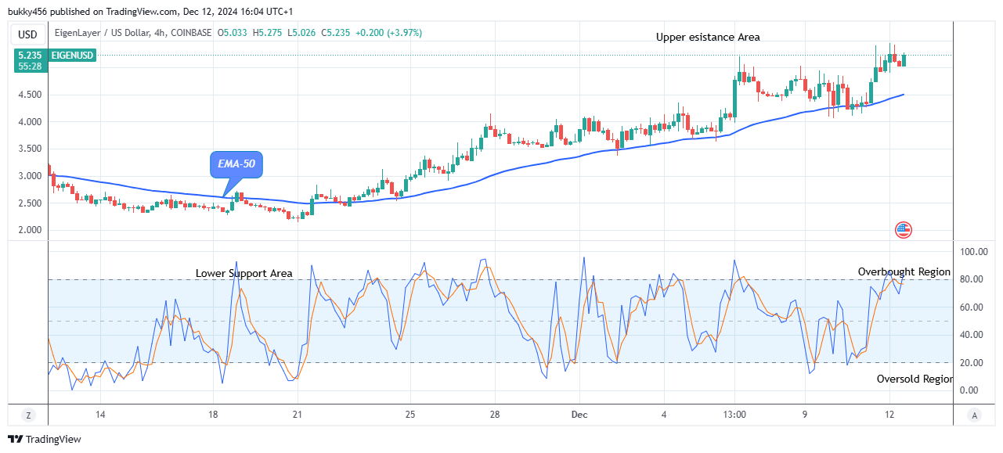Viewport: 1003px width, 453px height.
Task: Click the Dec label on time axis
Action: point(579,415)
